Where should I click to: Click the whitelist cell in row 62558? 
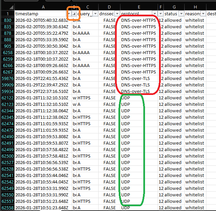tap(195, 208)
